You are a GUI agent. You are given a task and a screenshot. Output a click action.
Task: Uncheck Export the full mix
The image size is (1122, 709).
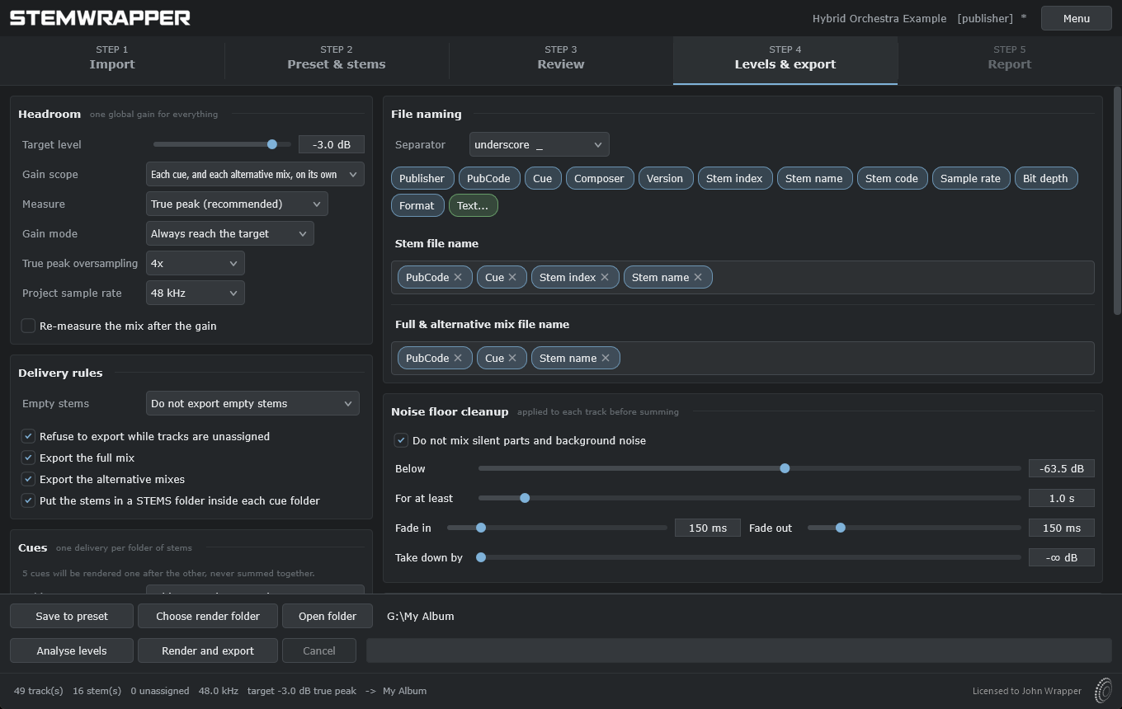pyautogui.click(x=28, y=458)
